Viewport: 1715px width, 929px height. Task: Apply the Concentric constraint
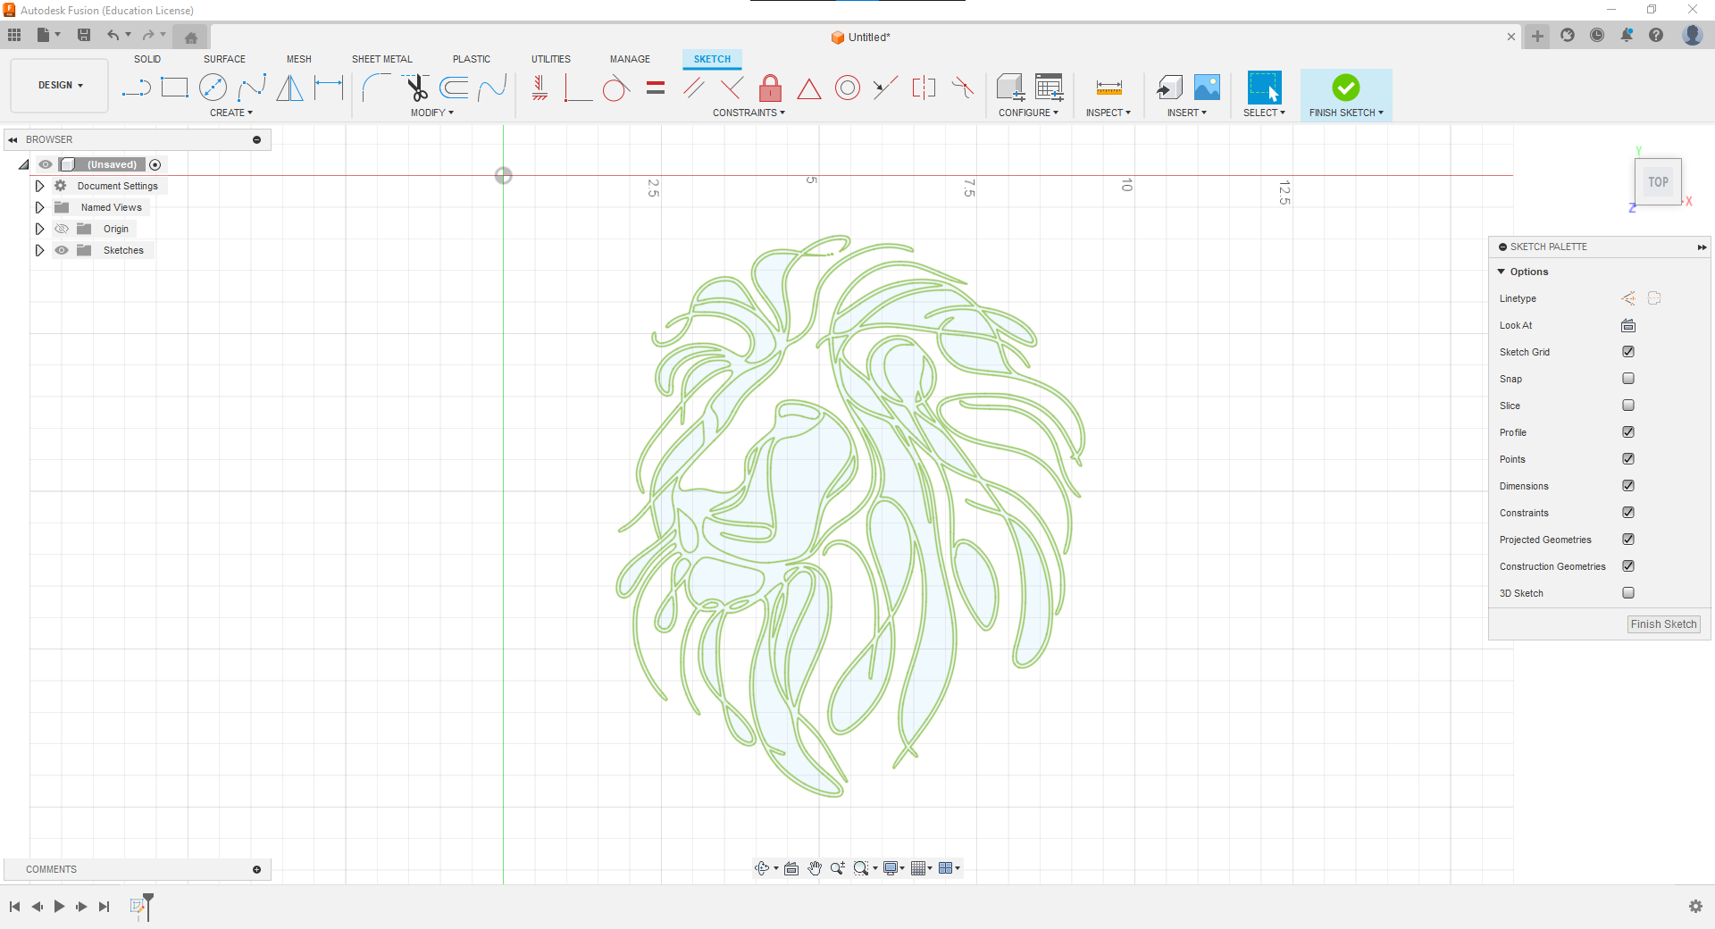(x=848, y=88)
